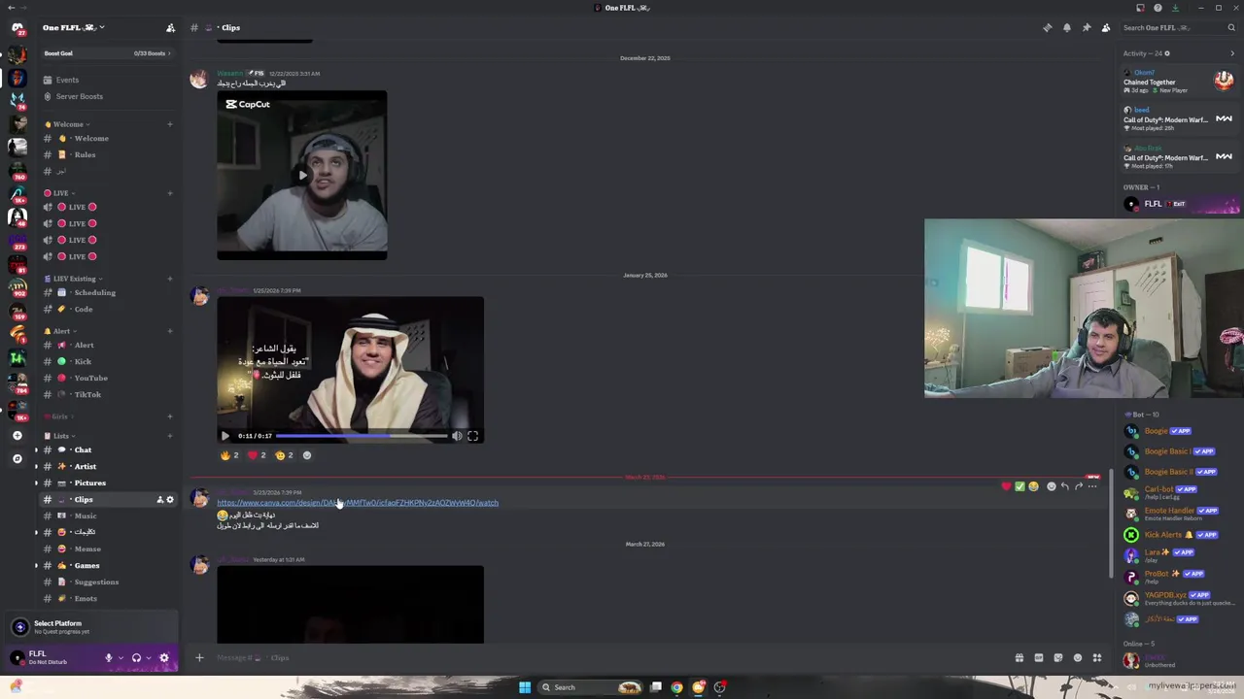Play the video at 0:11
This screenshot has height=699, width=1244.
tap(225, 436)
